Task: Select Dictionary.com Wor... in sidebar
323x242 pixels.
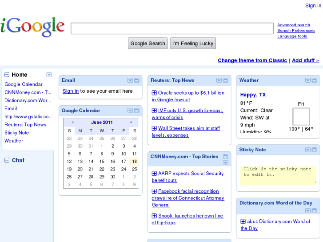Action: [x=28, y=100]
